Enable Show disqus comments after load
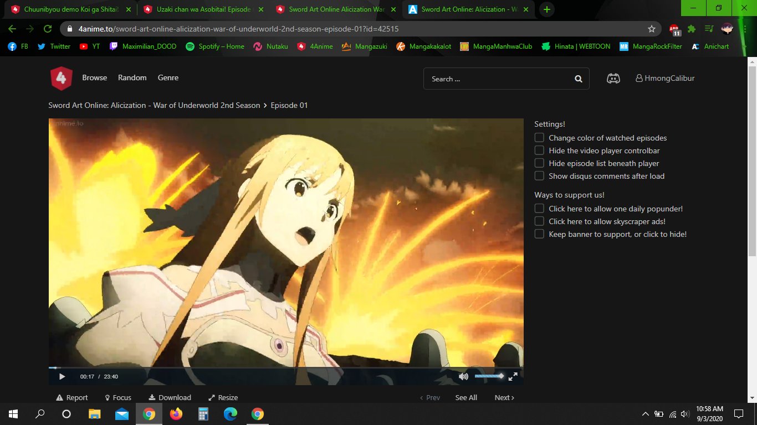 pos(539,176)
